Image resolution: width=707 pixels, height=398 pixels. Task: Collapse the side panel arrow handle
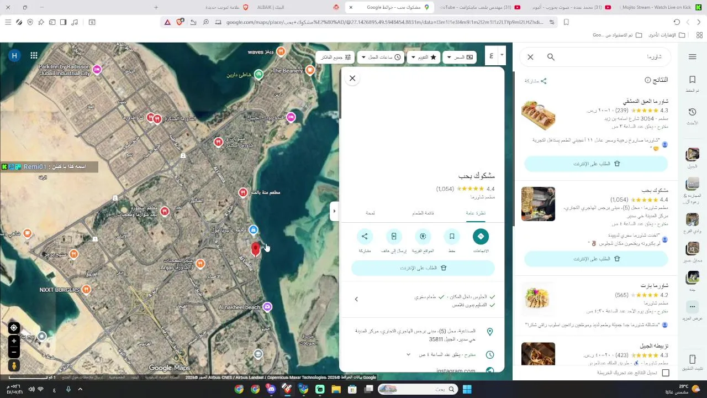click(334, 211)
